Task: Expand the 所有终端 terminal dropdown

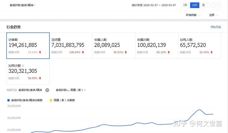Action: click(x=193, y=15)
